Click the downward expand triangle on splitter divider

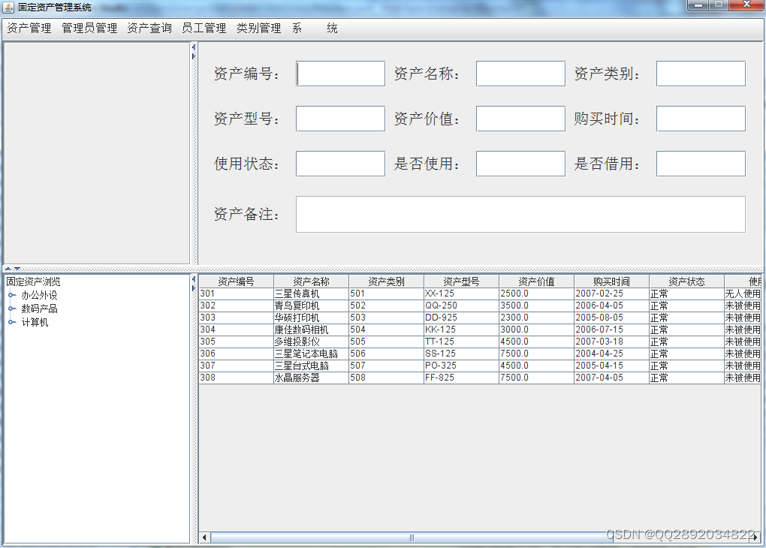click(x=17, y=269)
